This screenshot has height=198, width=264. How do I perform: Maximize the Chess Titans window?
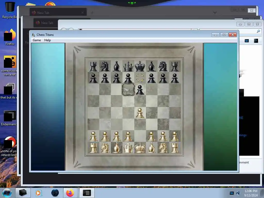pyautogui.click(x=224, y=35)
